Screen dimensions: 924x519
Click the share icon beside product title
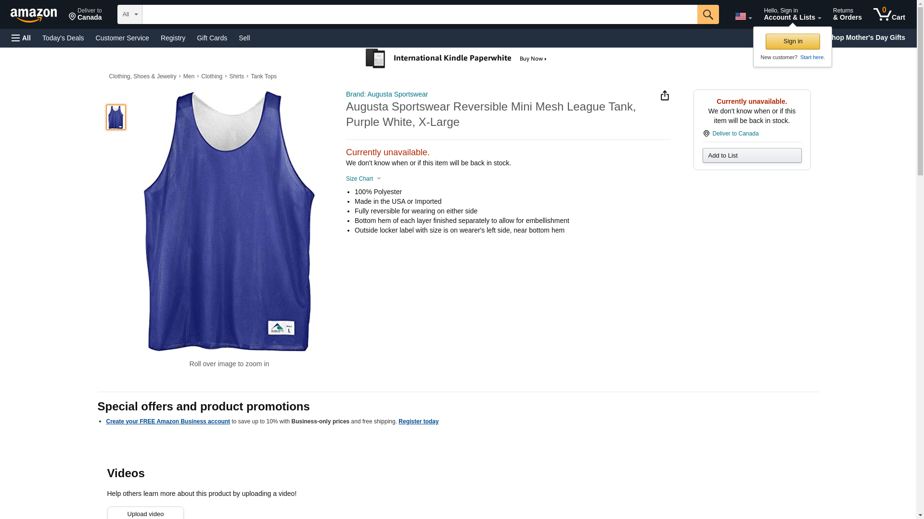(x=664, y=96)
